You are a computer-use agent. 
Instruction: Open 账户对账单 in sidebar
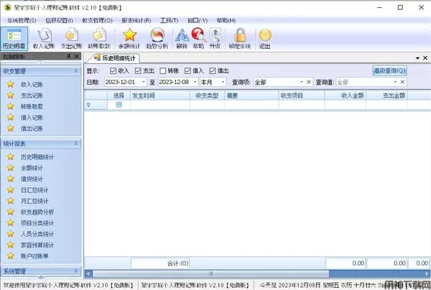click(x=34, y=256)
